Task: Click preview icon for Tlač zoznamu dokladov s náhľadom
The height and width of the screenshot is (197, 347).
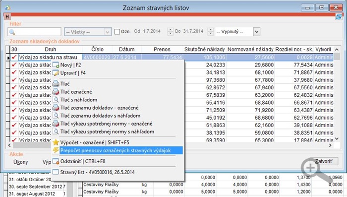Action: [x=56, y=116]
